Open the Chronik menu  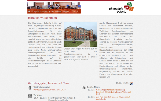coord(75,11)
